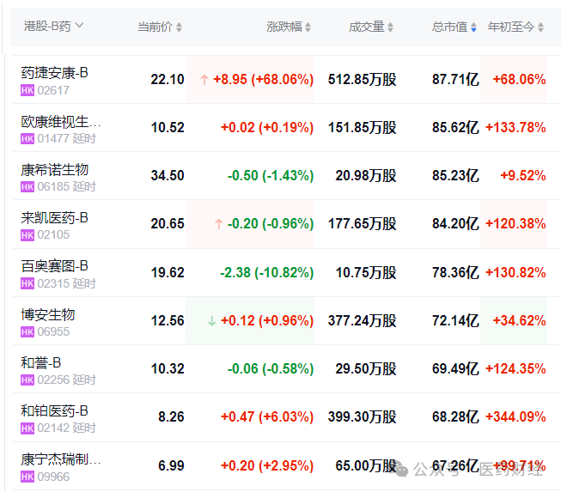The height and width of the screenshot is (492, 561).
Task: Select the 涨跌幅 column header text
Action: (x=284, y=27)
